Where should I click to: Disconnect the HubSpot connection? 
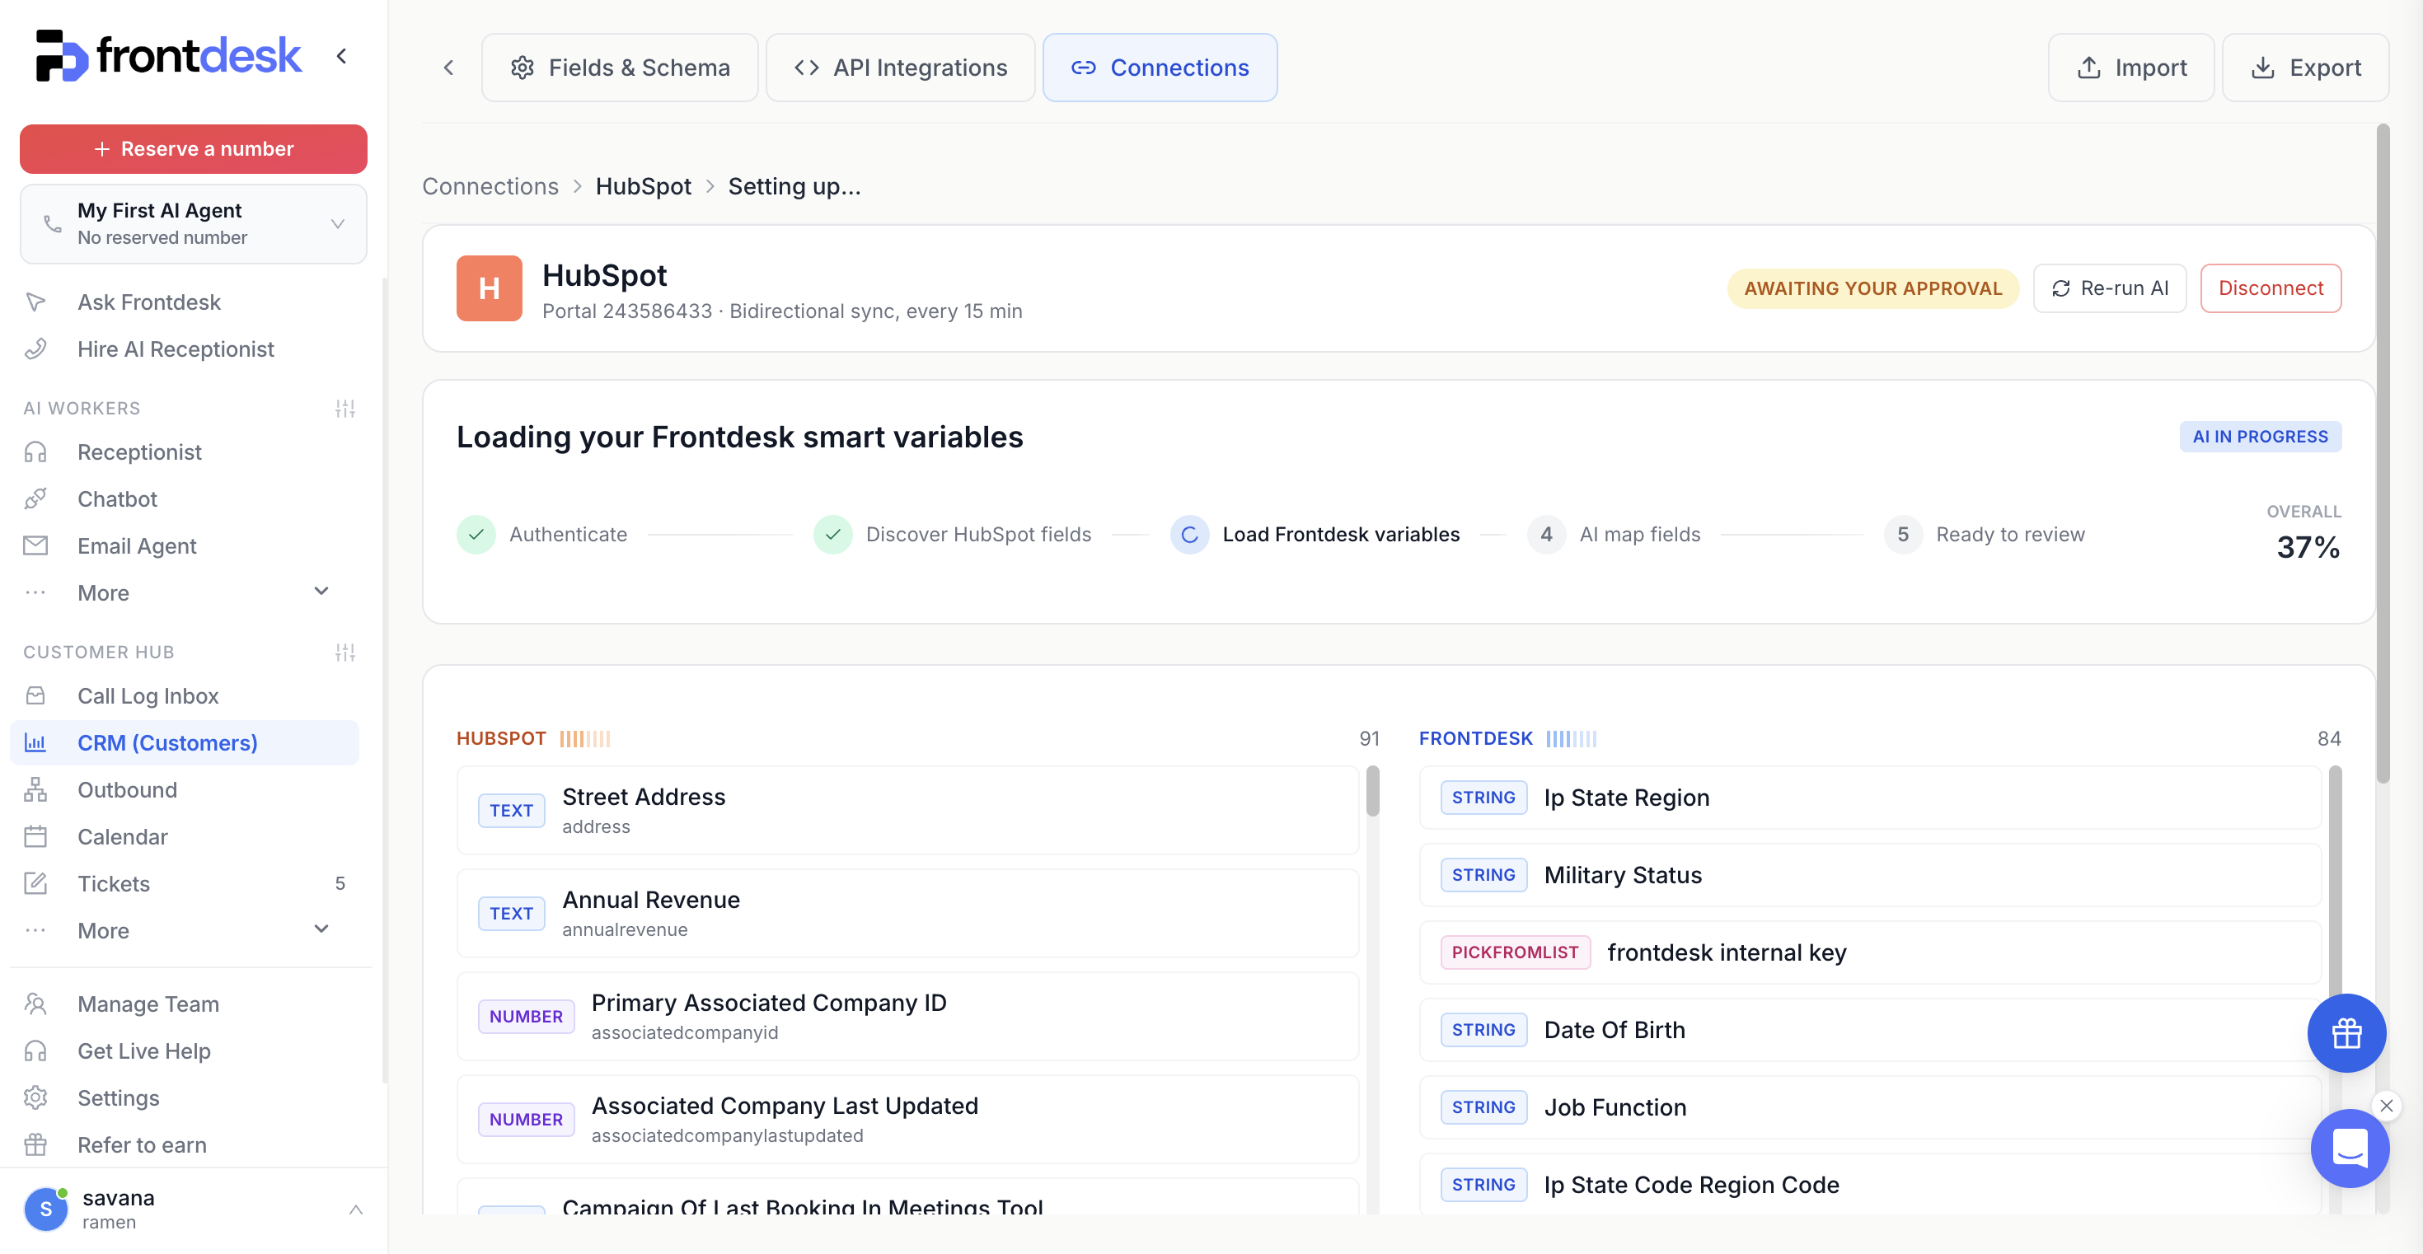2271,288
